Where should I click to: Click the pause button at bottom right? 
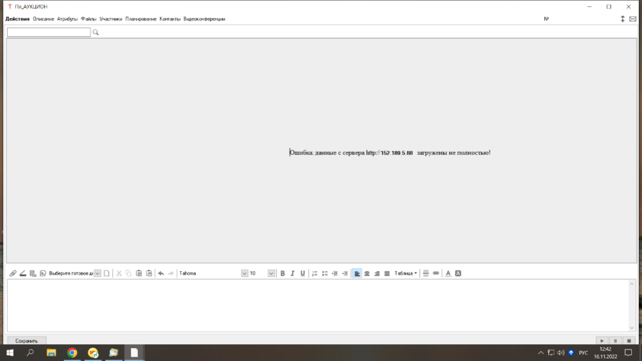(x=615, y=340)
